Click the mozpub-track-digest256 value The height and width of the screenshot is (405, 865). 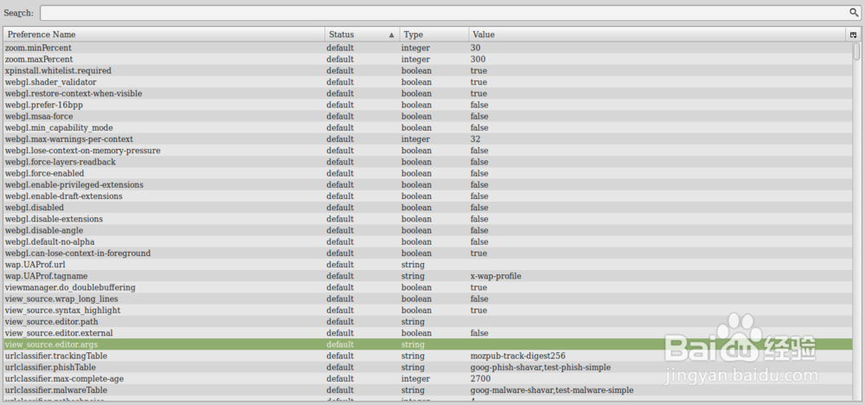click(518, 356)
